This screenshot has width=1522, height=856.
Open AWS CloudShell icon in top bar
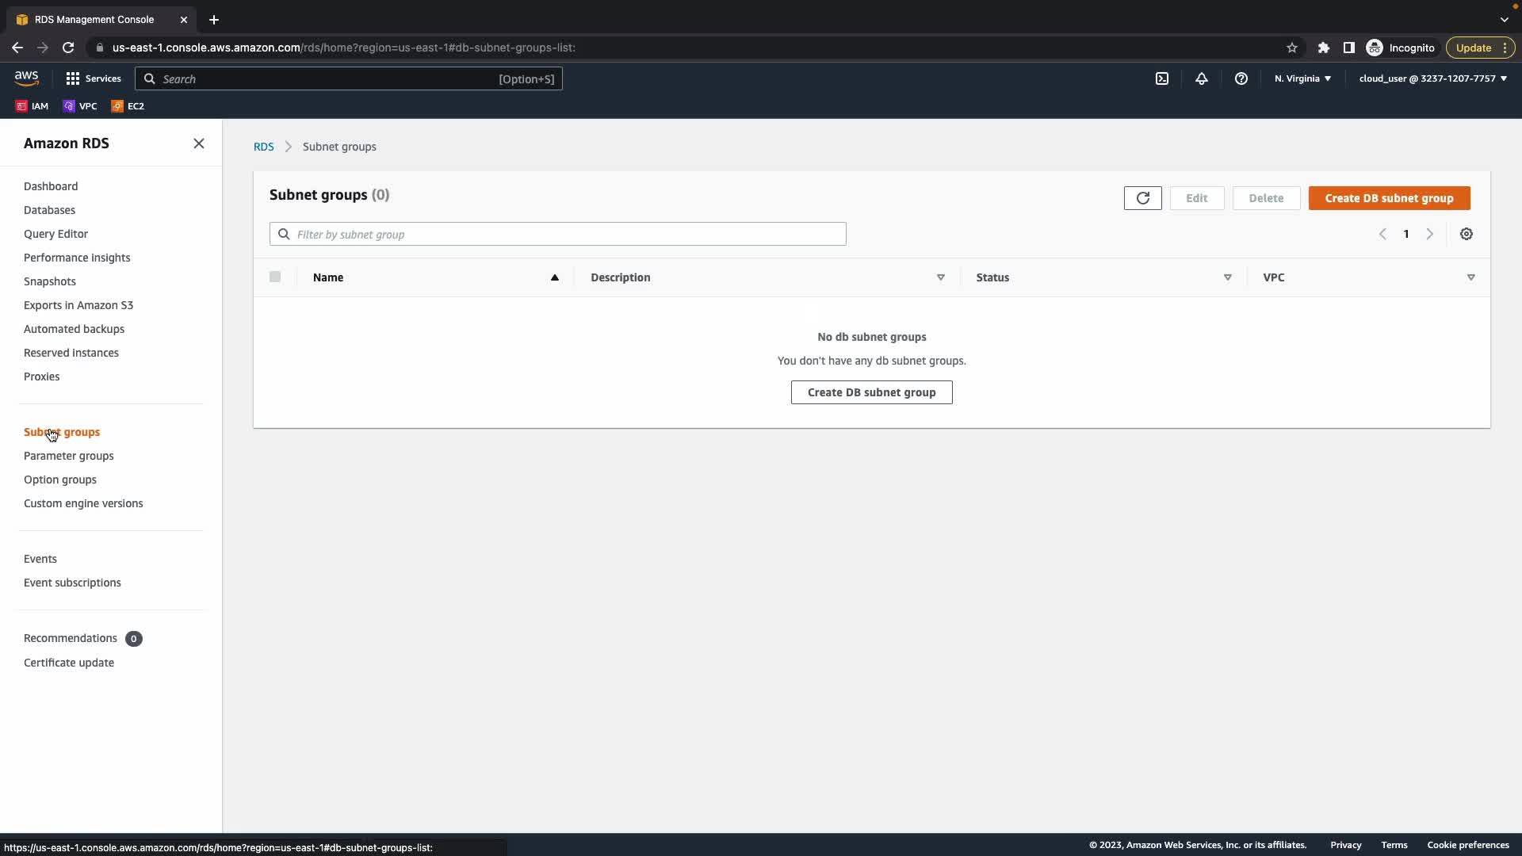[x=1162, y=78]
